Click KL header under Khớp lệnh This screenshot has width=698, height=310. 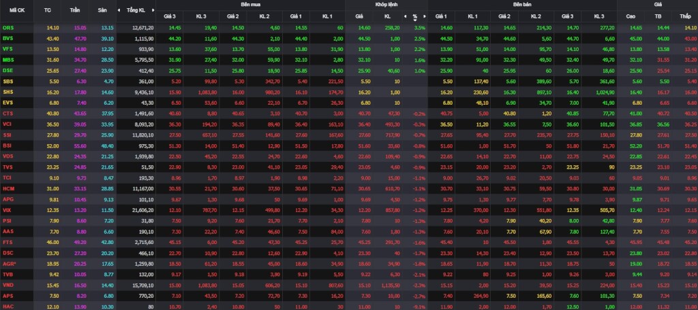tap(387, 16)
